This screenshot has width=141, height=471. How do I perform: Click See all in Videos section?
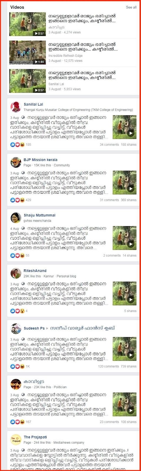tap(131, 7)
